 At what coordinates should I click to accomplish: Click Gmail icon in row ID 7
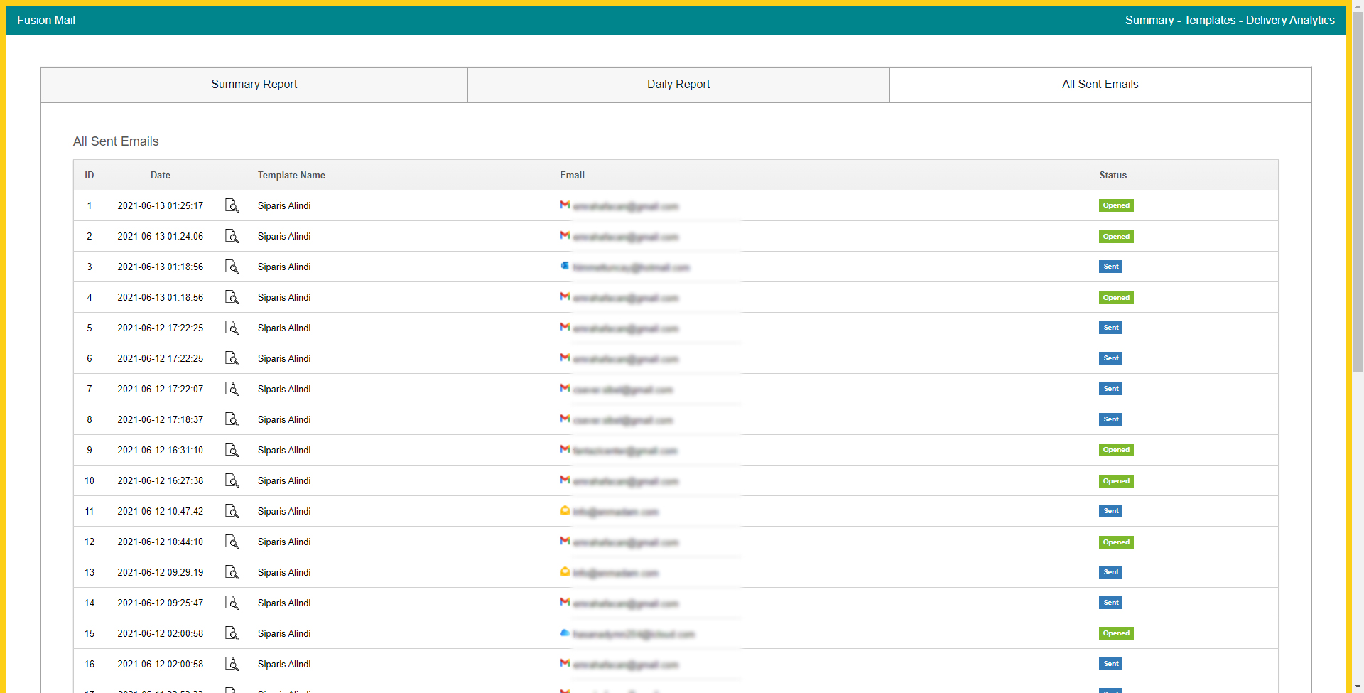click(565, 388)
